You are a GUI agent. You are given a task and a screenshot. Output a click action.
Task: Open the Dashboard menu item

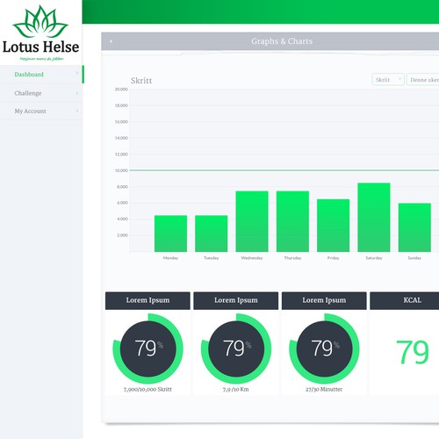[41, 75]
